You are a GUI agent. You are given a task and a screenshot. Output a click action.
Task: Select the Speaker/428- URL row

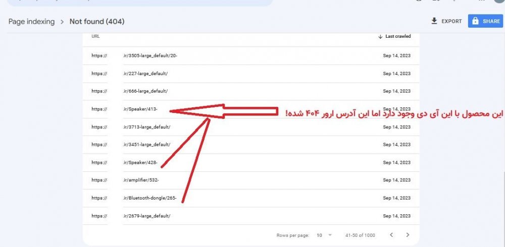(x=140, y=162)
